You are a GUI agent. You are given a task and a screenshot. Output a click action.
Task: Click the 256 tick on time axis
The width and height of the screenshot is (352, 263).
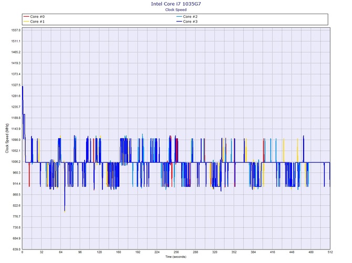(x=176, y=252)
